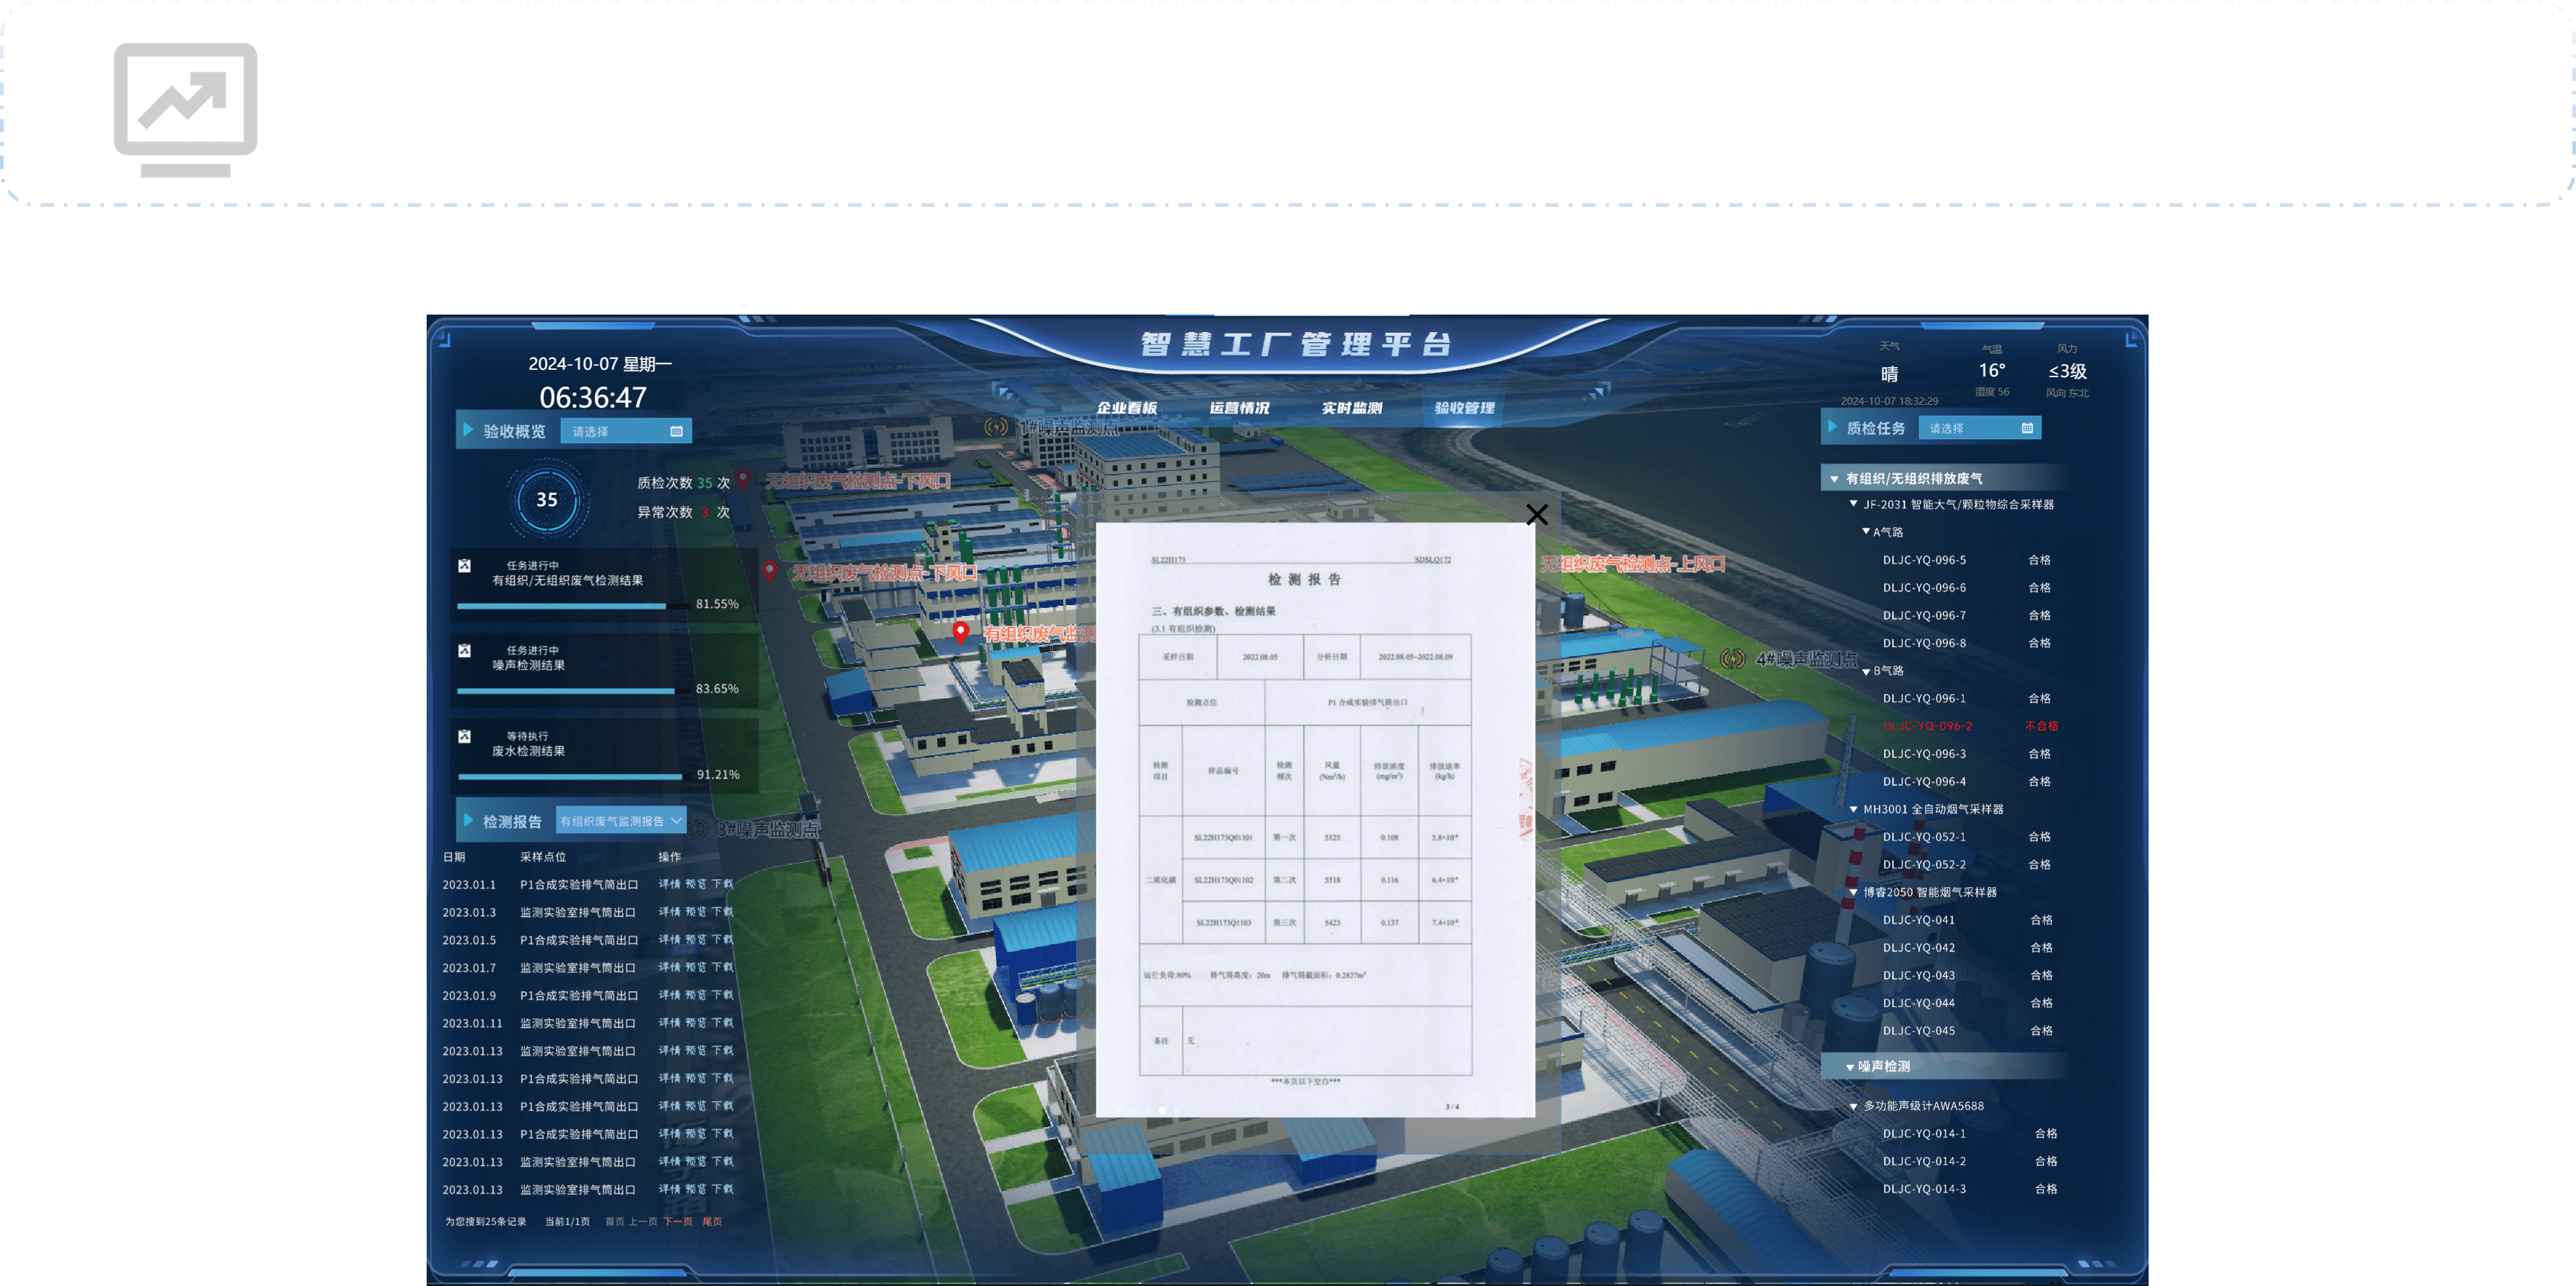Select tree item DLJC-YQ-014-2

(x=1924, y=1161)
